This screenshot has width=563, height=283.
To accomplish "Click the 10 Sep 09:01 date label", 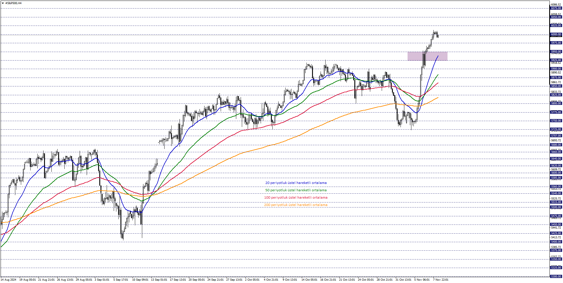I will pos(140,280).
